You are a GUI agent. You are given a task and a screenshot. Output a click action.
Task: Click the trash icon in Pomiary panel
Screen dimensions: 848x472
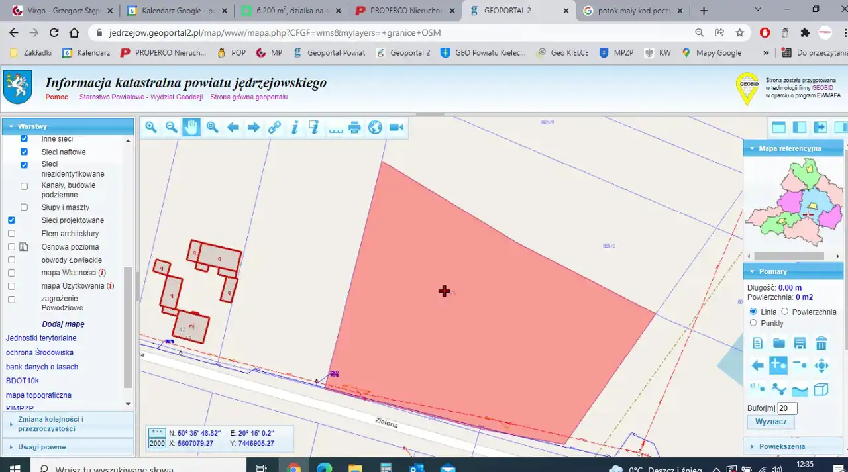coord(821,343)
